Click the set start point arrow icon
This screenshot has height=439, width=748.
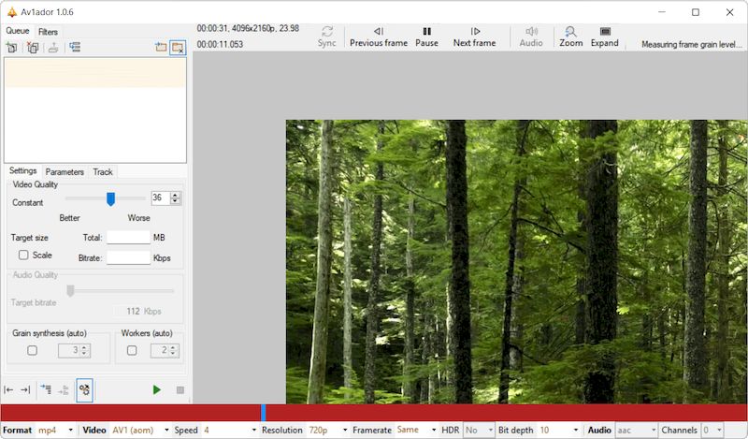[8, 389]
